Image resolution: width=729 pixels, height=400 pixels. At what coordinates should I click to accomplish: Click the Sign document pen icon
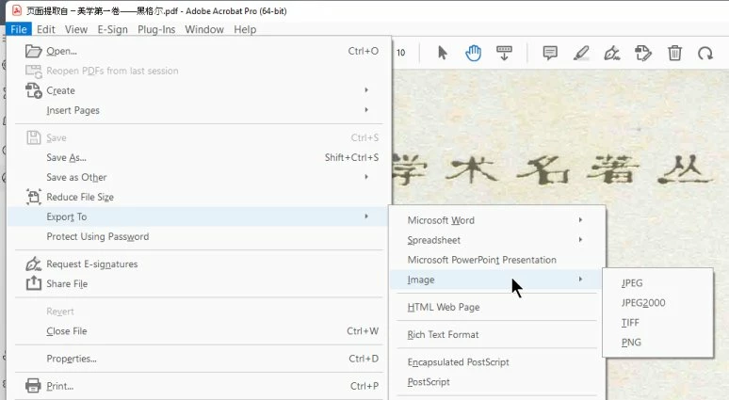(612, 53)
